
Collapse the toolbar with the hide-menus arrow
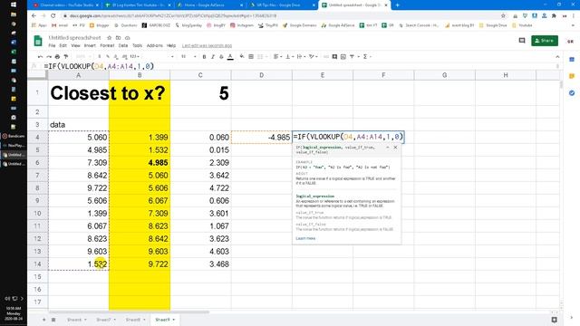557,57
